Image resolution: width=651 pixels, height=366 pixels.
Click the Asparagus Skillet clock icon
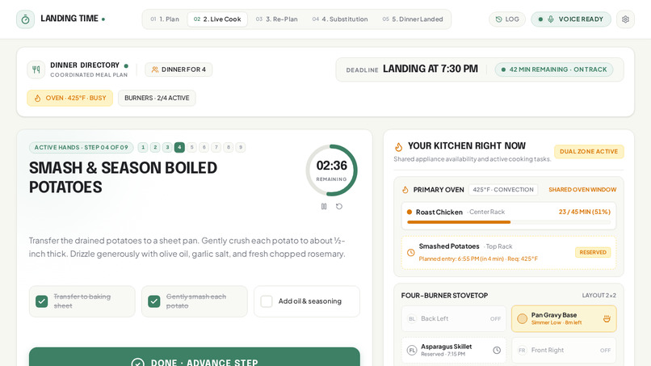497,350
